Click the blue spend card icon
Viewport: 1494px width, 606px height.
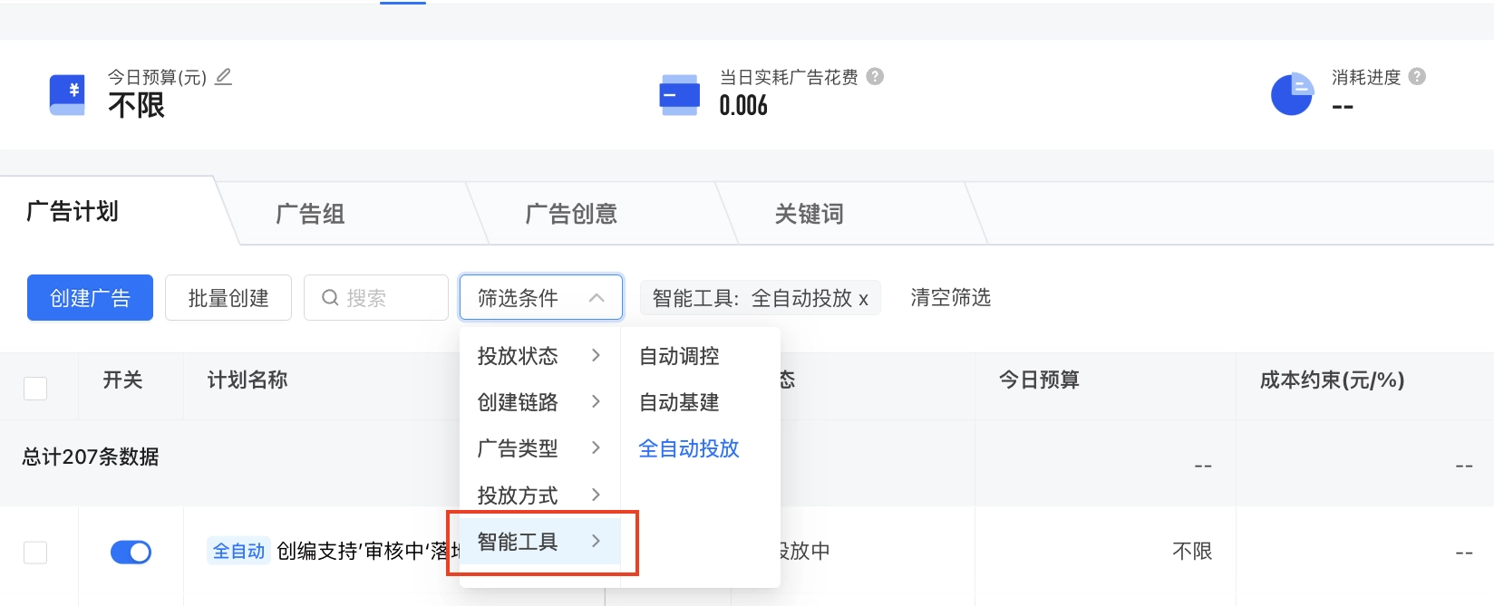point(679,94)
